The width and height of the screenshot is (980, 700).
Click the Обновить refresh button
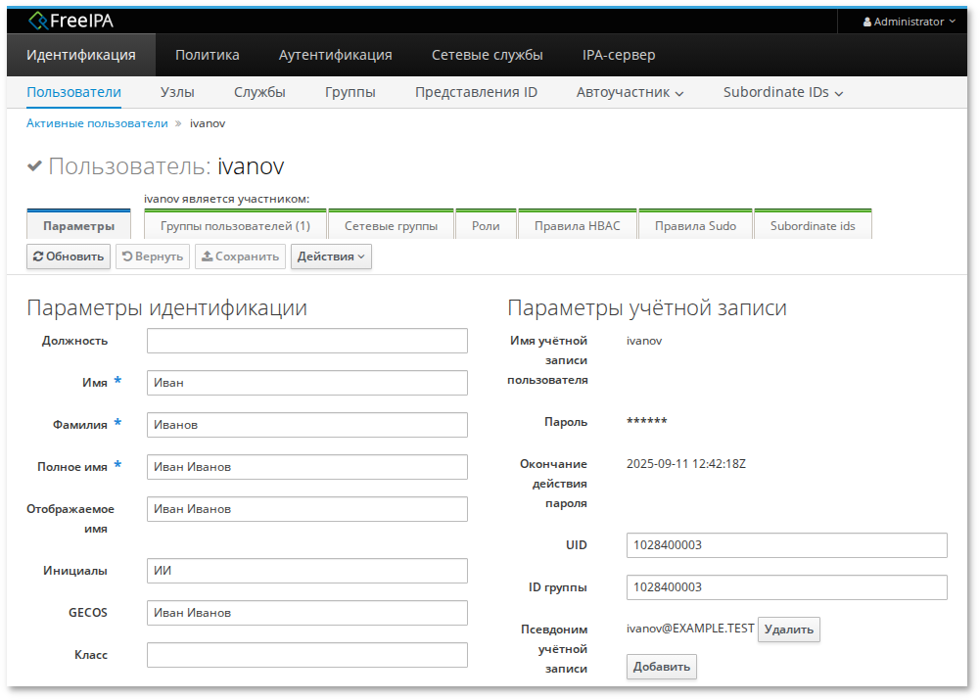point(68,257)
